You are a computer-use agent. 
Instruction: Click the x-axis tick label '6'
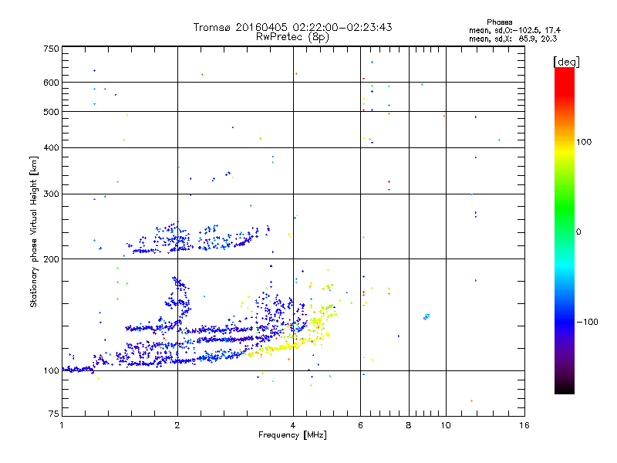pyautogui.click(x=360, y=425)
